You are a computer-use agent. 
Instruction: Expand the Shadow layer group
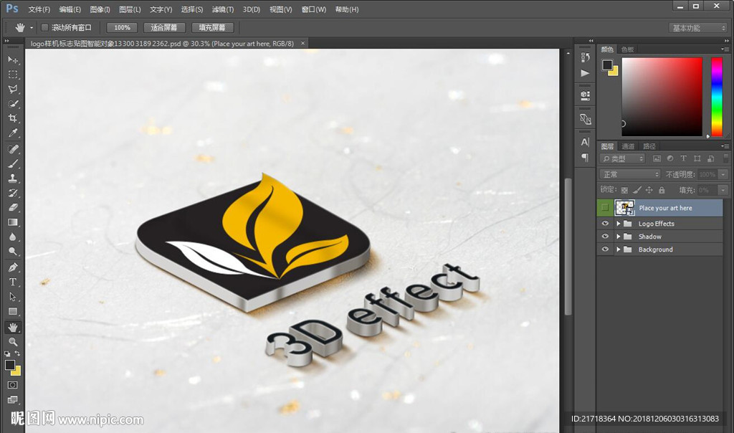(618, 237)
